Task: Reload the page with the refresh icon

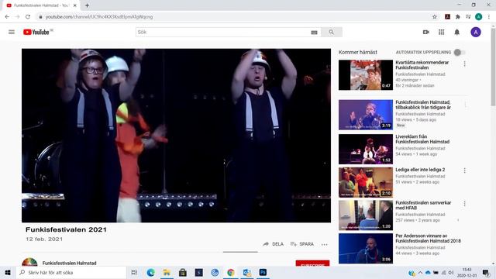Action: pyautogui.click(x=28, y=17)
